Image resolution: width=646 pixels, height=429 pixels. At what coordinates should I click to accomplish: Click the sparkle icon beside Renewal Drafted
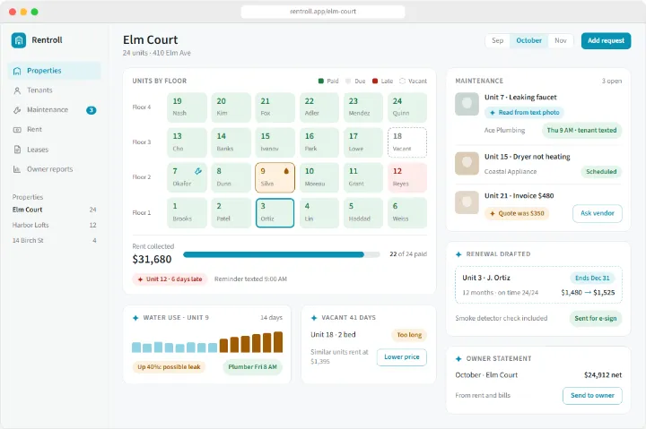coord(458,254)
